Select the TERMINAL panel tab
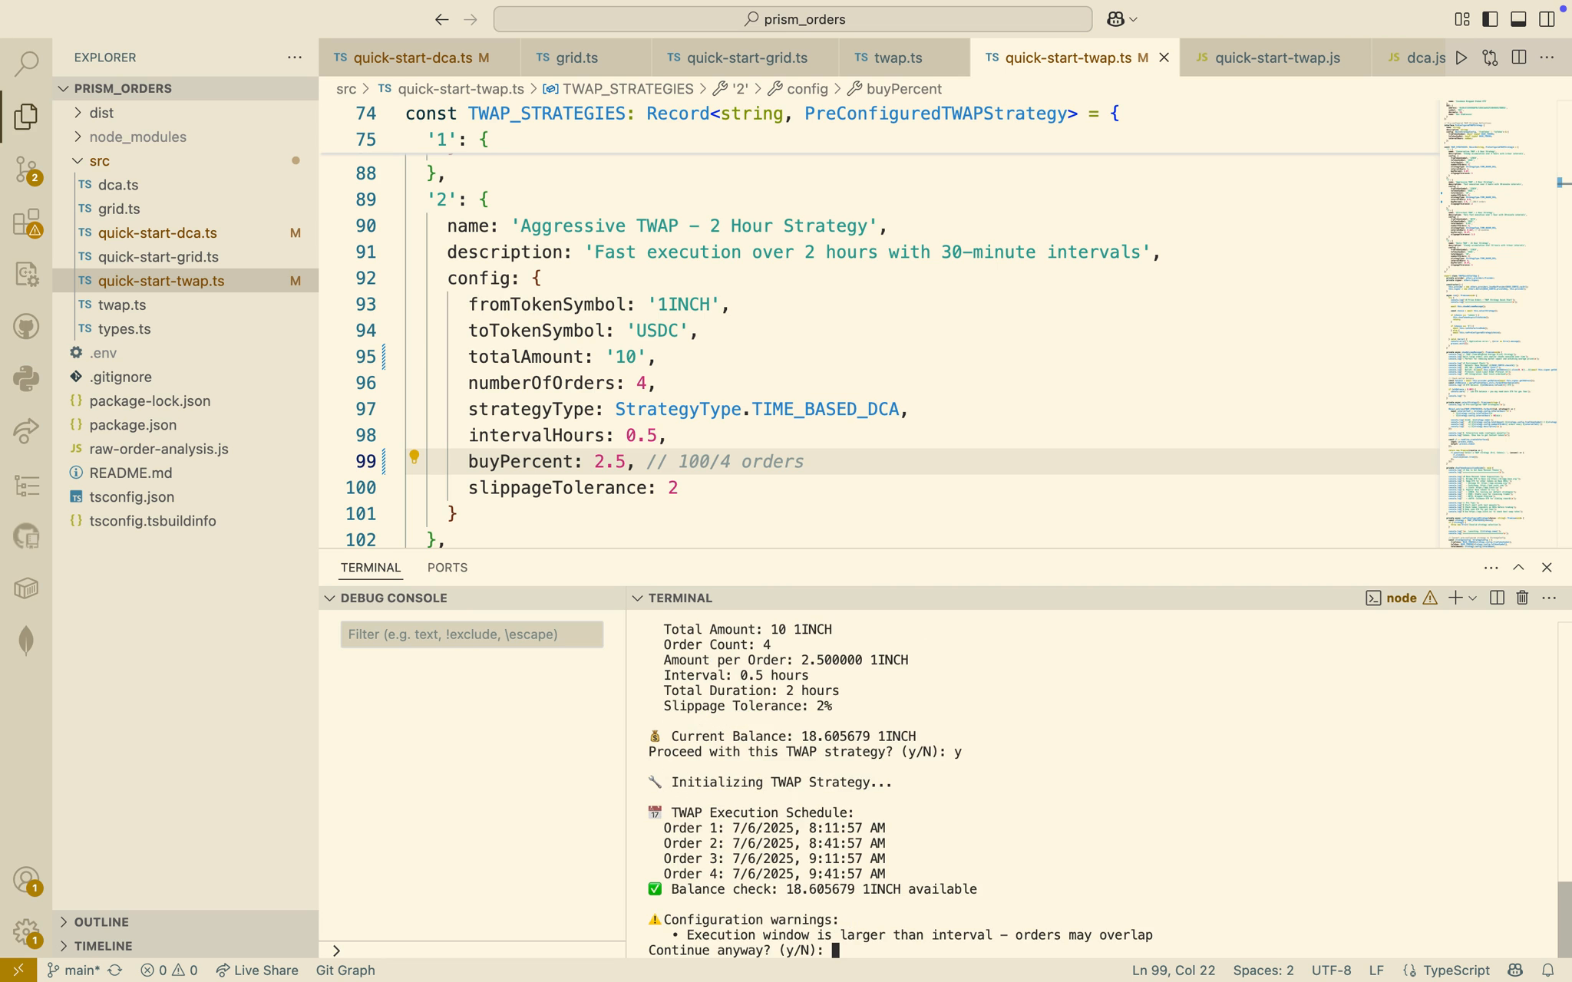Image resolution: width=1572 pixels, height=982 pixels. [371, 568]
